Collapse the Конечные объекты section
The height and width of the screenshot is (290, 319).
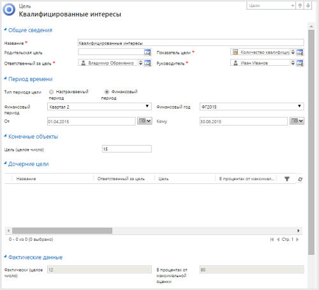coord(5,136)
